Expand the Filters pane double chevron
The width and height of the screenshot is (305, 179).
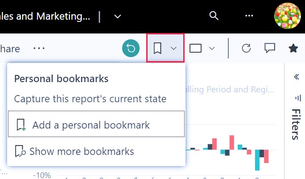pyautogui.click(x=297, y=77)
